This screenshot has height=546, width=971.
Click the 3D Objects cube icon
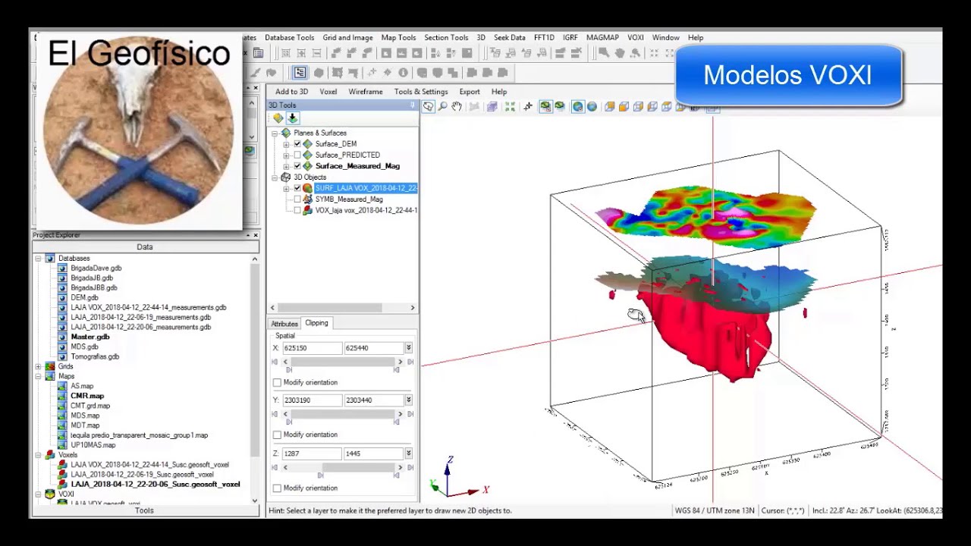[286, 177]
